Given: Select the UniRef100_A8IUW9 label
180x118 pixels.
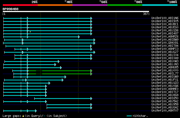Looking at the screenshot, I should (165, 77).
